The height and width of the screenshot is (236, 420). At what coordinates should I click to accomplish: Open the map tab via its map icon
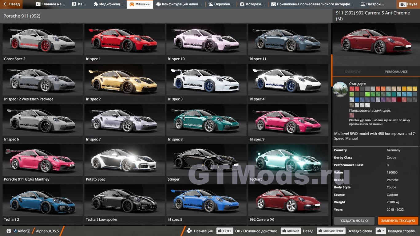tap(74, 4)
